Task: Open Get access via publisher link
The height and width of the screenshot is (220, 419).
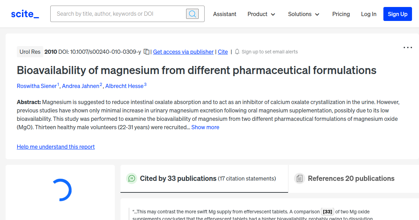Action: tap(183, 52)
